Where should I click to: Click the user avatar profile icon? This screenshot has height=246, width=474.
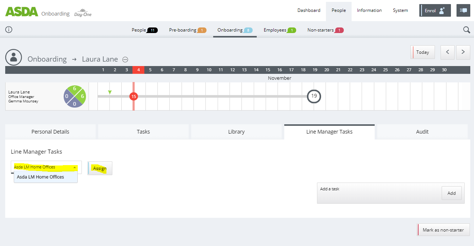click(x=14, y=57)
